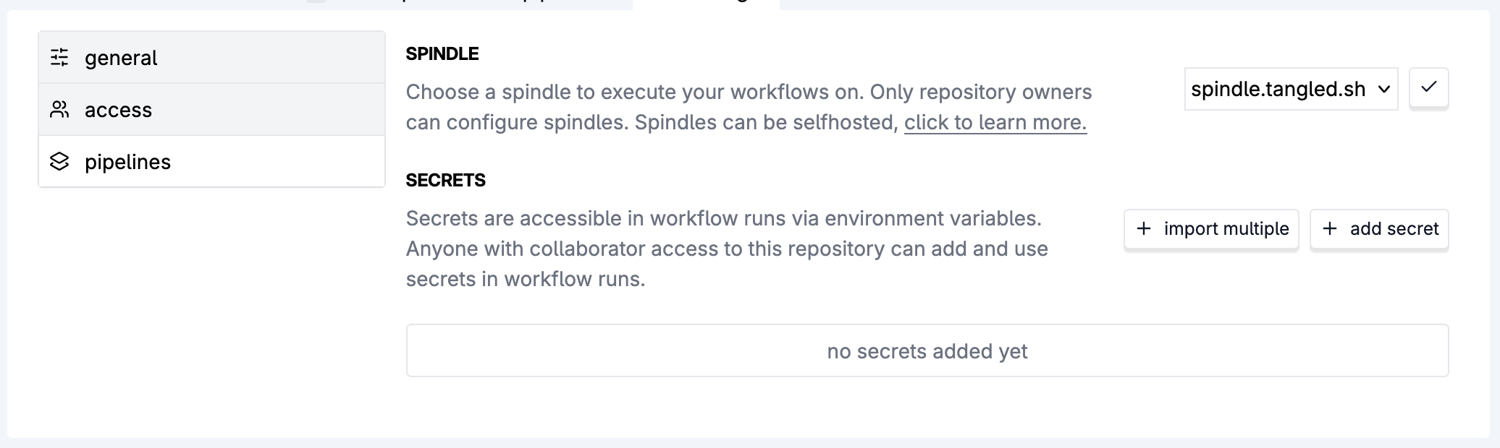Confirm spindle selection with the checkmark button
The width and height of the screenshot is (1500, 448).
click(1428, 88)
